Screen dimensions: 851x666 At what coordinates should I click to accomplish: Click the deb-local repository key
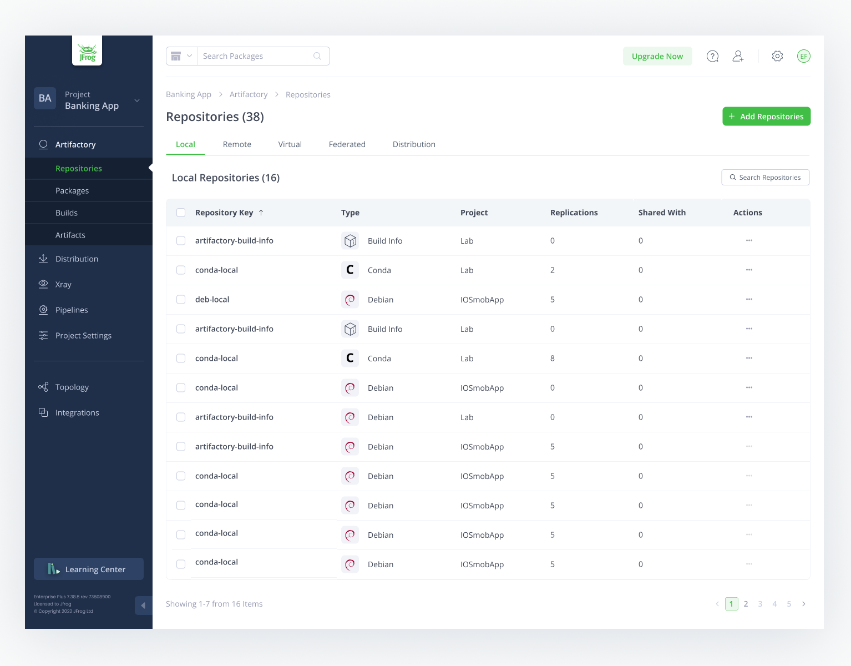point(212,299)
